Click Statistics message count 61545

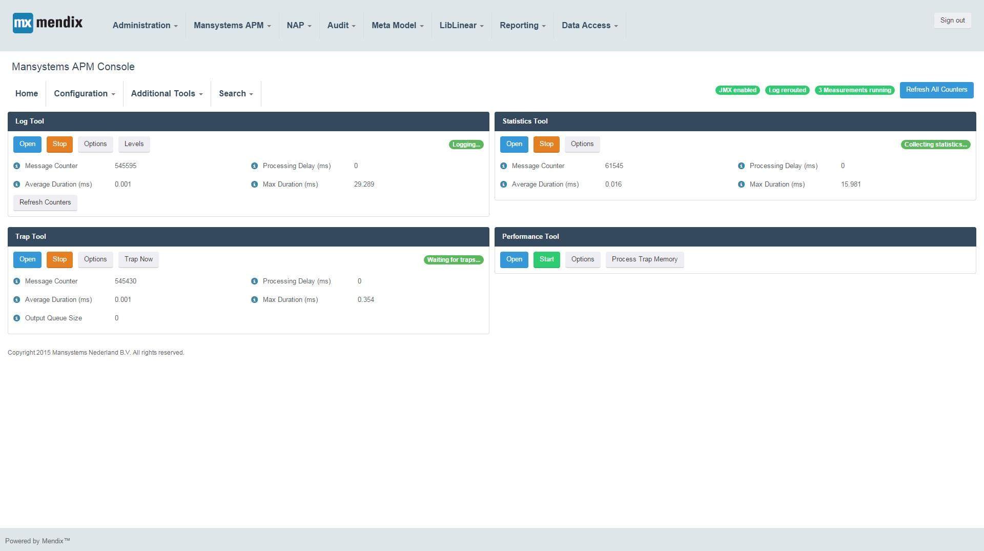coord(614,166)
